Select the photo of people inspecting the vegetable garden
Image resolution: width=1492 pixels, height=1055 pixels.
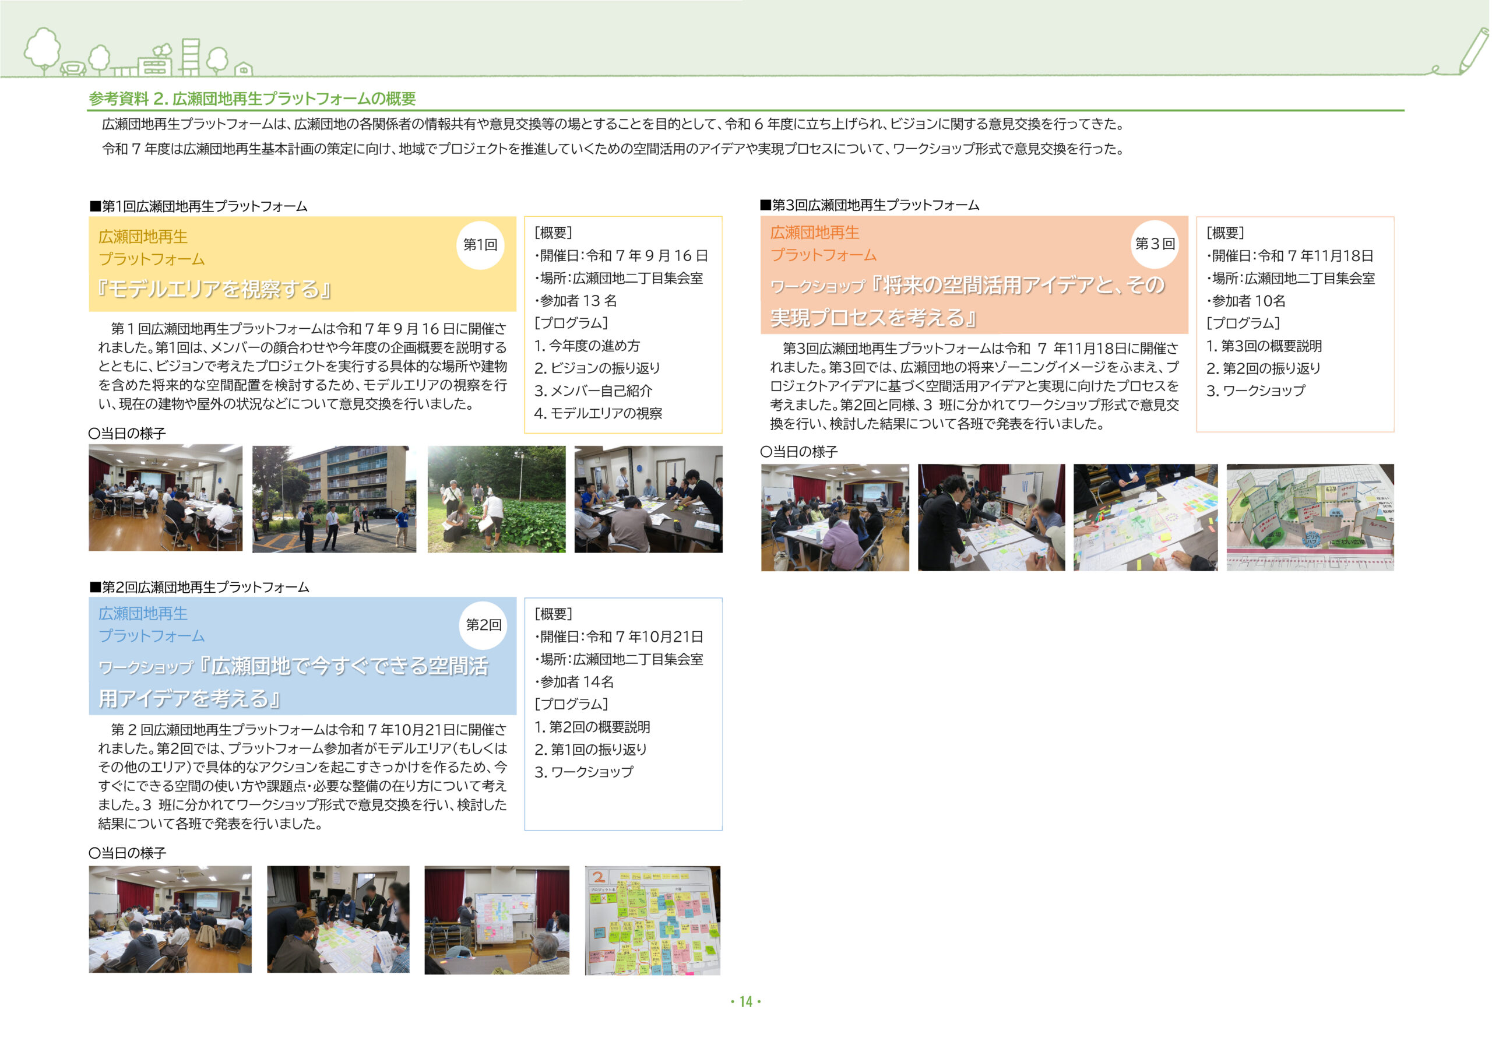[x=497, y=499]
